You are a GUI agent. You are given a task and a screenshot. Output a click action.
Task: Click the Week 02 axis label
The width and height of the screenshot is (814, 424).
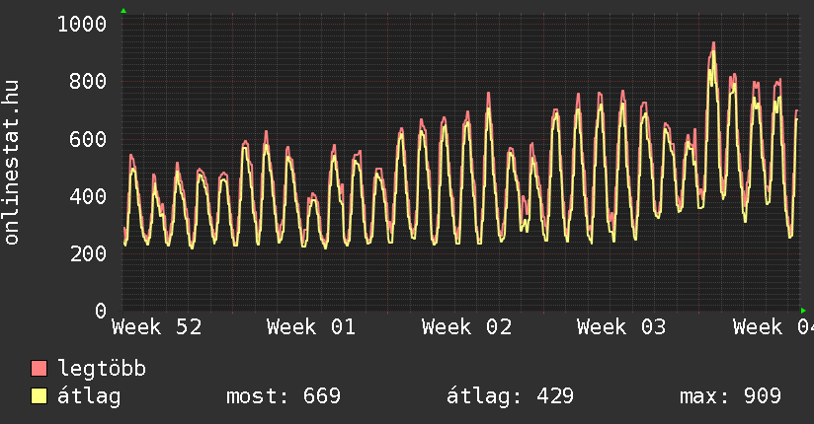pos(466,327)
